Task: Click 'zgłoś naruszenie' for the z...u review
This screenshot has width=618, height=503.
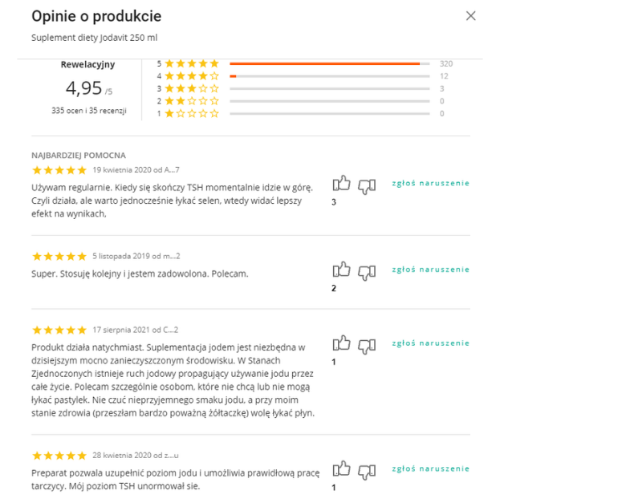Action: [x=430, y=469]
